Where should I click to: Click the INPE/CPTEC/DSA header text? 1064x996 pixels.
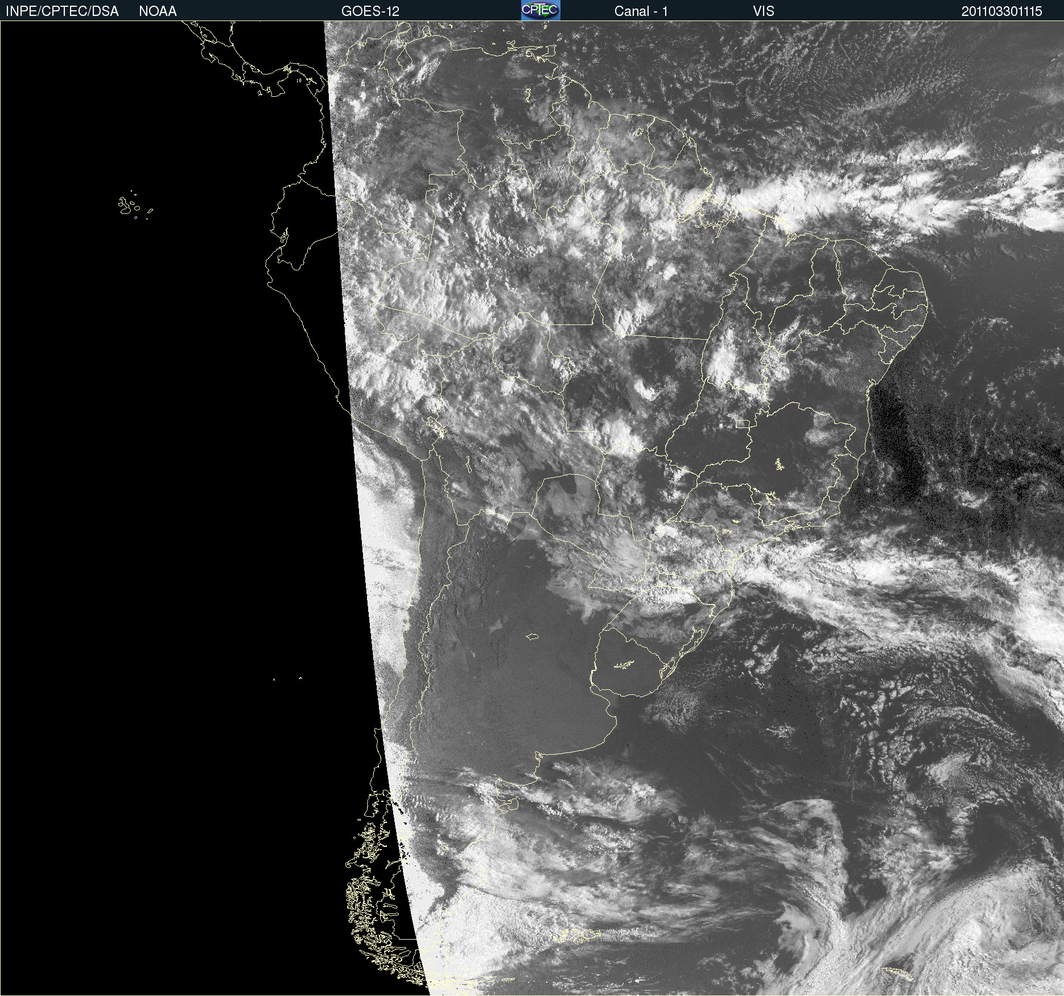[x=62, y=11]
